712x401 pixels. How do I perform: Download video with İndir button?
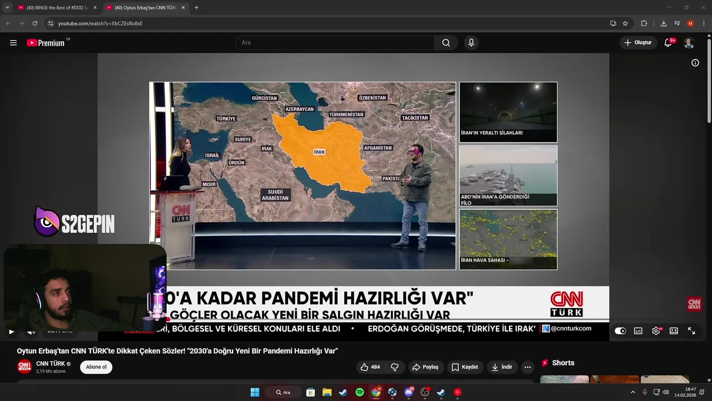(502, 367)
